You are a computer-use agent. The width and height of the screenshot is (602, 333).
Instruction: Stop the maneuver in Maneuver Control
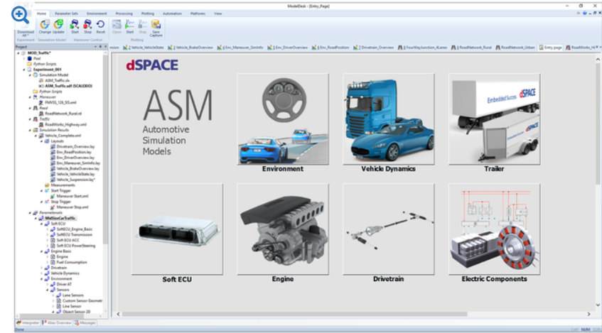click(x=87, y=26)
